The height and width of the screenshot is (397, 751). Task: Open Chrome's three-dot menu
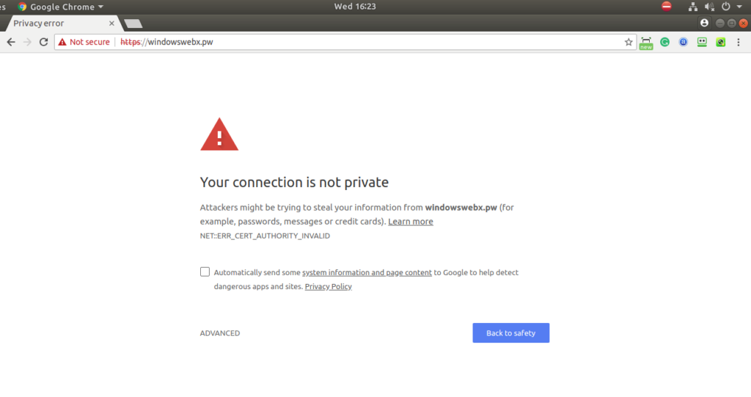pos(739,43)
